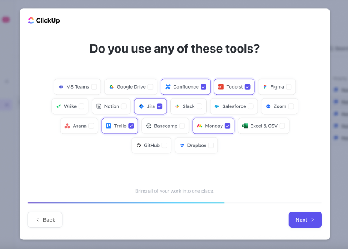This screenshot has height=249, width=348.
Task: Check the Excel & CSV checkbox
Action: point(282,126)
